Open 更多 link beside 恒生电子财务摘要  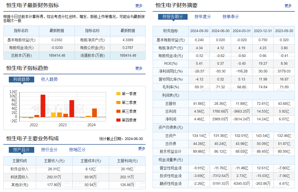288,6
